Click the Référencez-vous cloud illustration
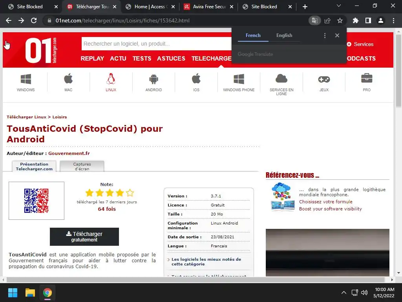Screen dimensions: 402x302 [282, 197]
